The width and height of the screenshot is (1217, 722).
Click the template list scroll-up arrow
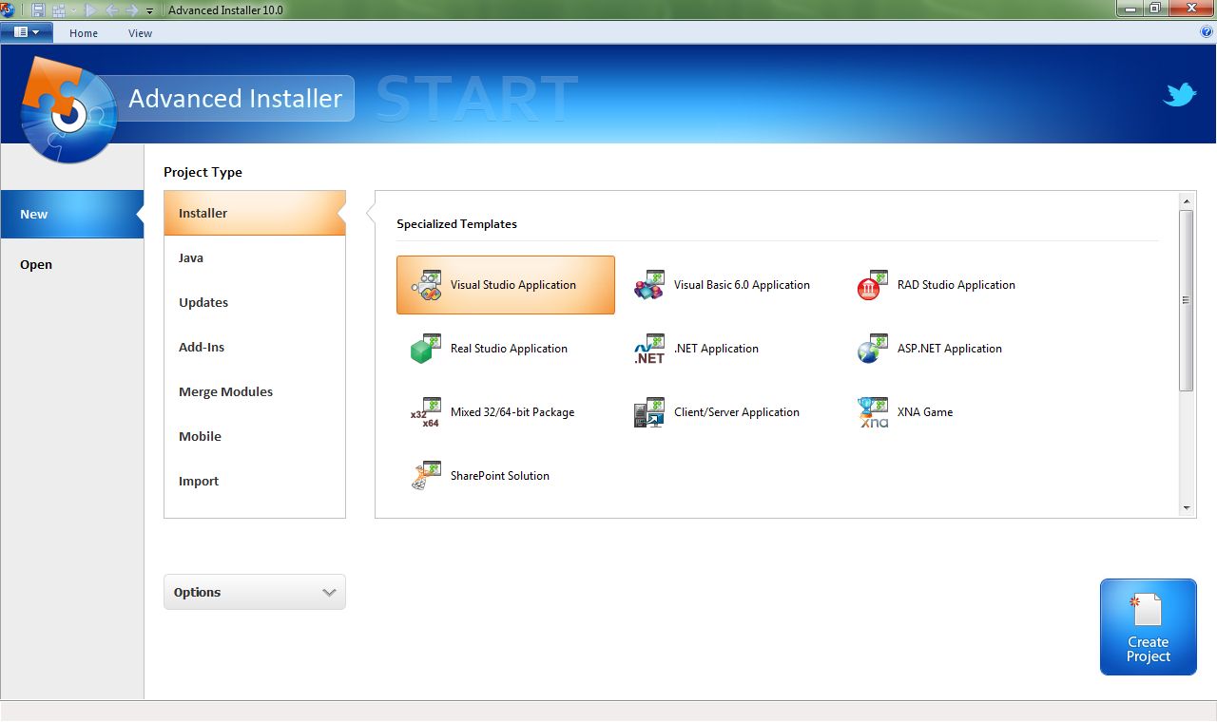1187,201
